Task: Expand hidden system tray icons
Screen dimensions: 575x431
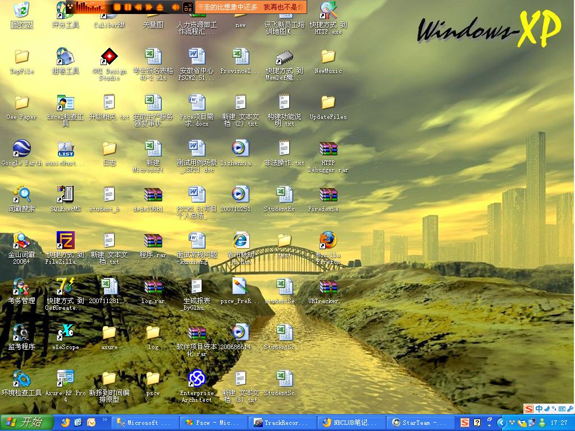Action: 501,423
